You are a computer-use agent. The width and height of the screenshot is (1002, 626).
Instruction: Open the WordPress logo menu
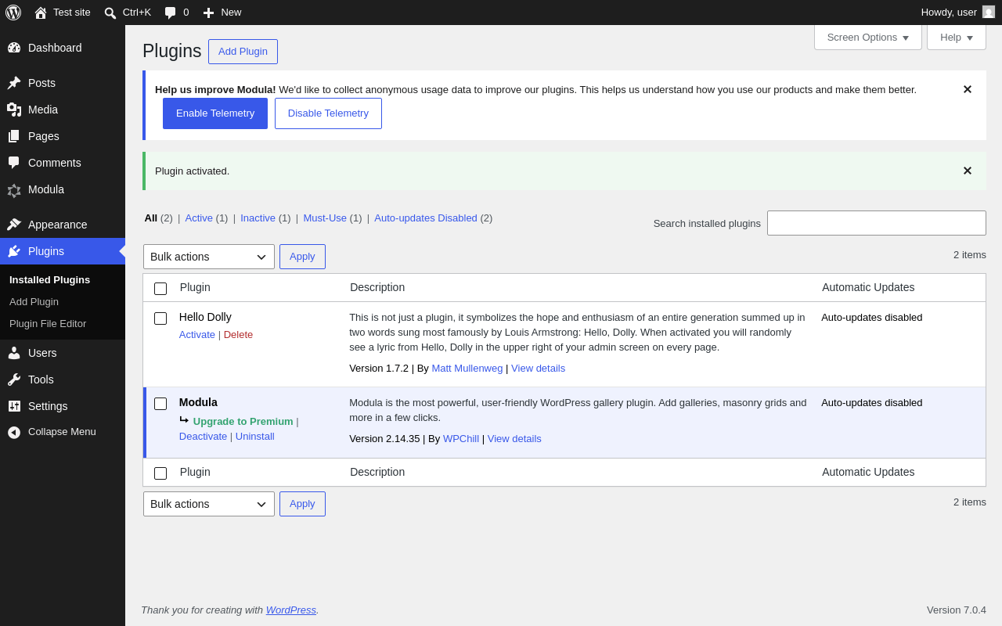coord(13,13)
